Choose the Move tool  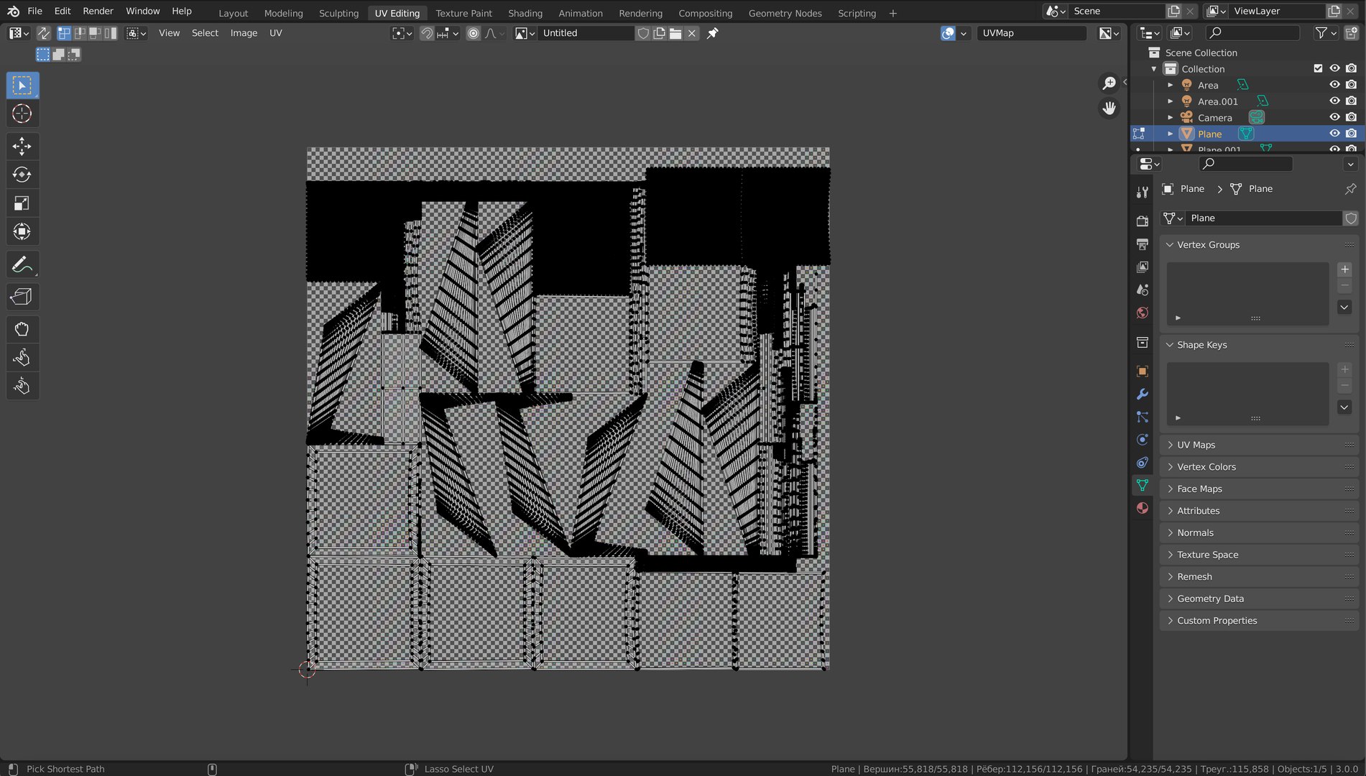click(22, 147)
